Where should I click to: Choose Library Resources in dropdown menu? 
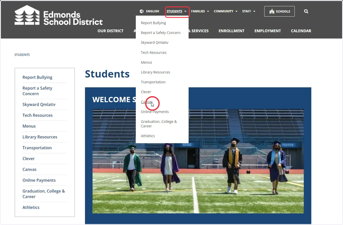(155, 72)
